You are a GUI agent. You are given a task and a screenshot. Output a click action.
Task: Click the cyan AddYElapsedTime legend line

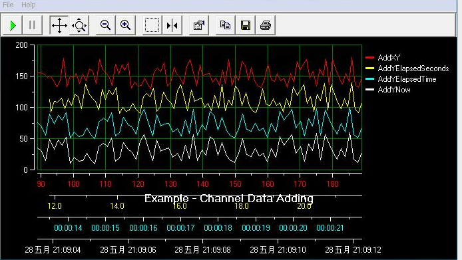[369, 78]
